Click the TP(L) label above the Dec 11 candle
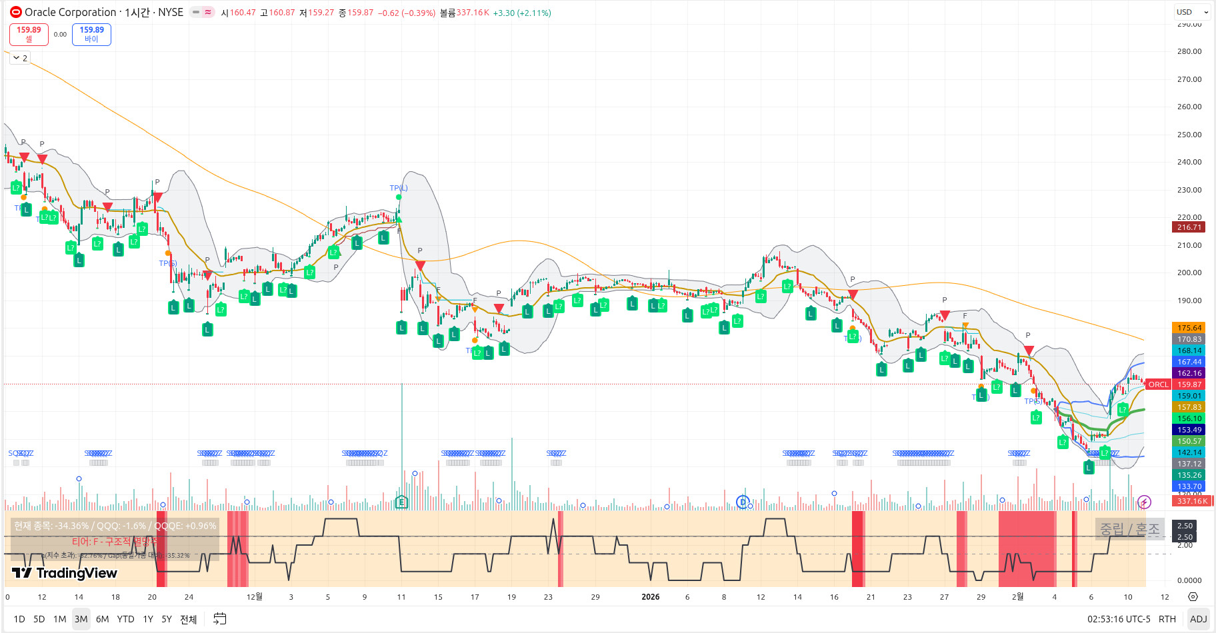1216x633 pixels. (399, 188)
